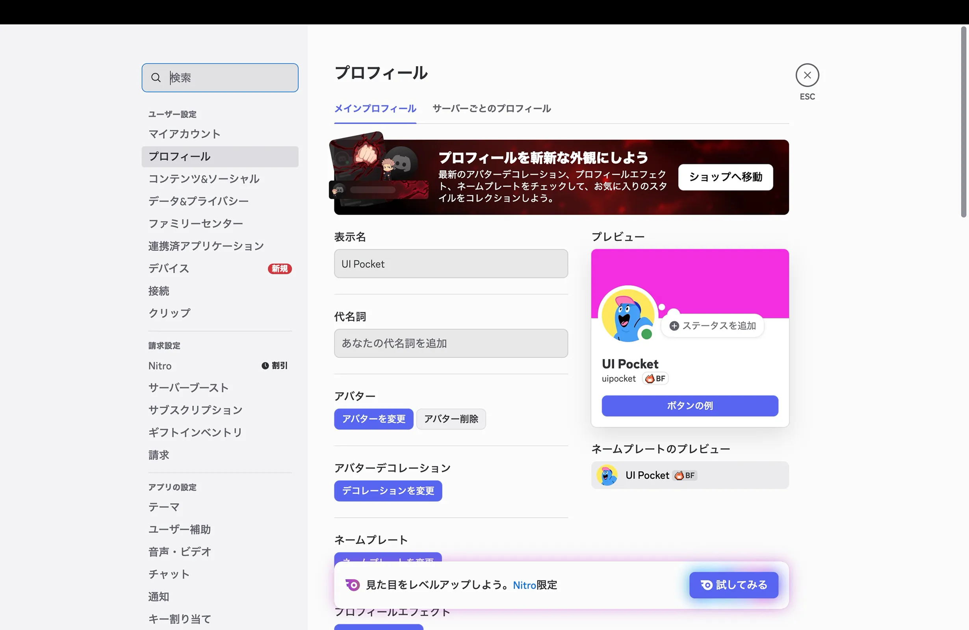The width and height of the screenshot is (969, 630).
Task: Open チャット settings
Action: pos(220,574)
